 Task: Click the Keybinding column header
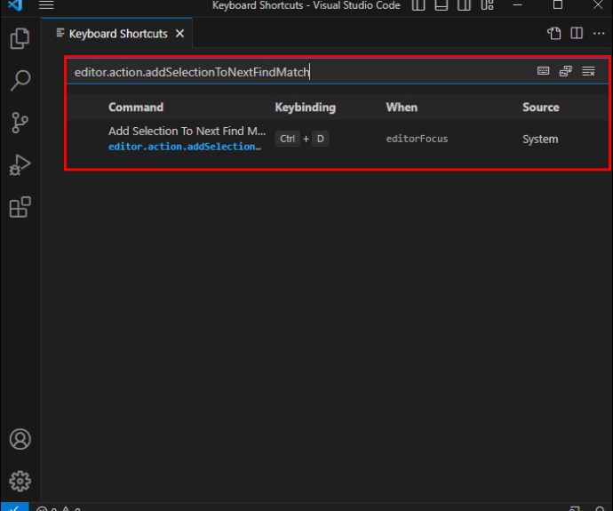click(x=305, y=108)
